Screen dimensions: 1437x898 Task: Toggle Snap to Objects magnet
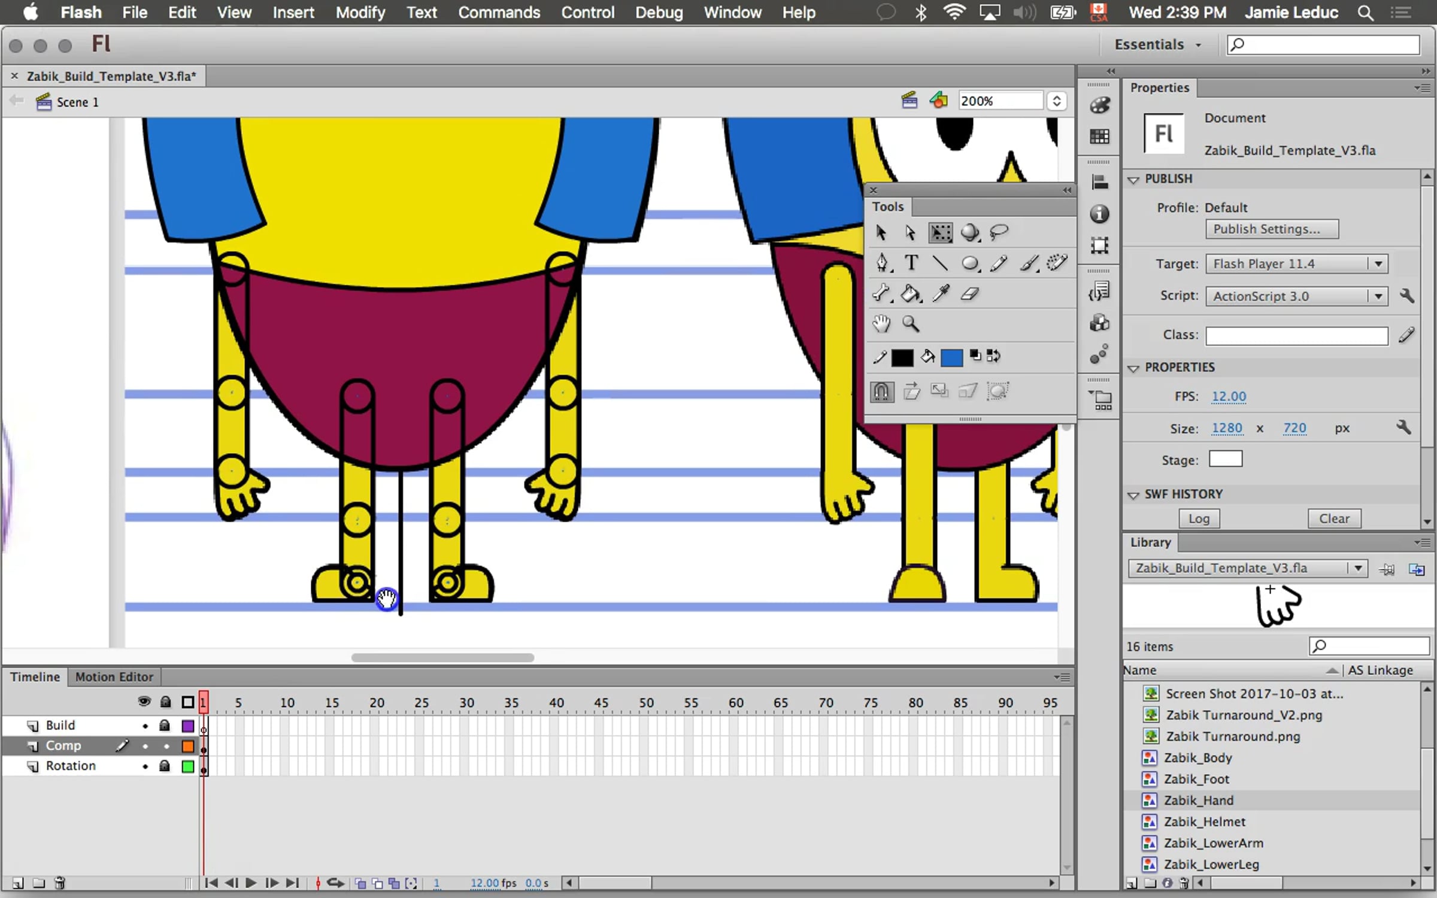point(881,392)
